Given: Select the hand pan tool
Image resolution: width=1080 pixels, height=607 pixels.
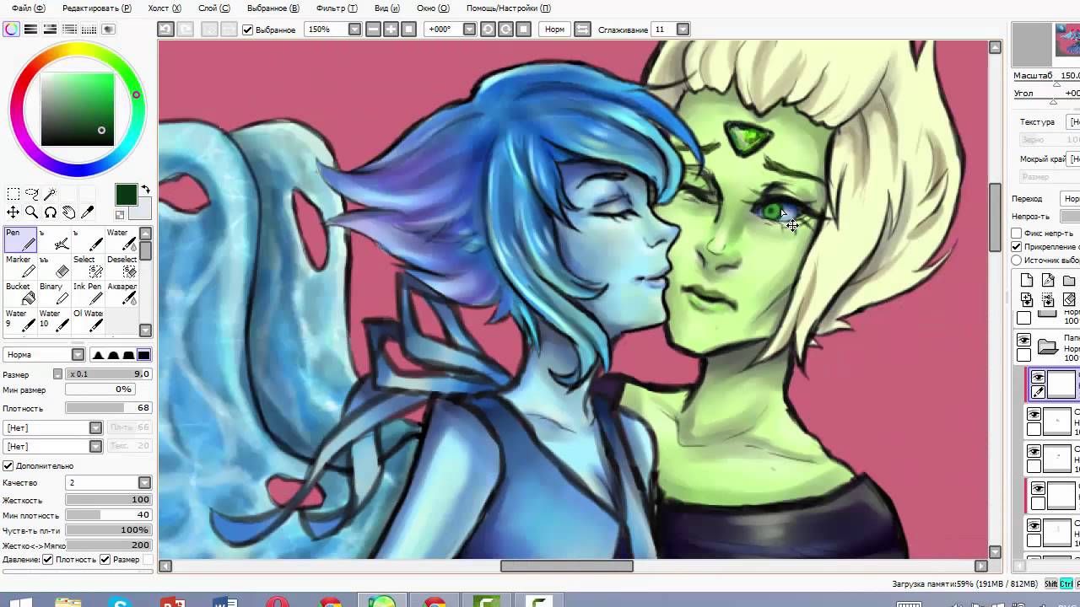Looking at the screenshot, I should pos(68,212).
